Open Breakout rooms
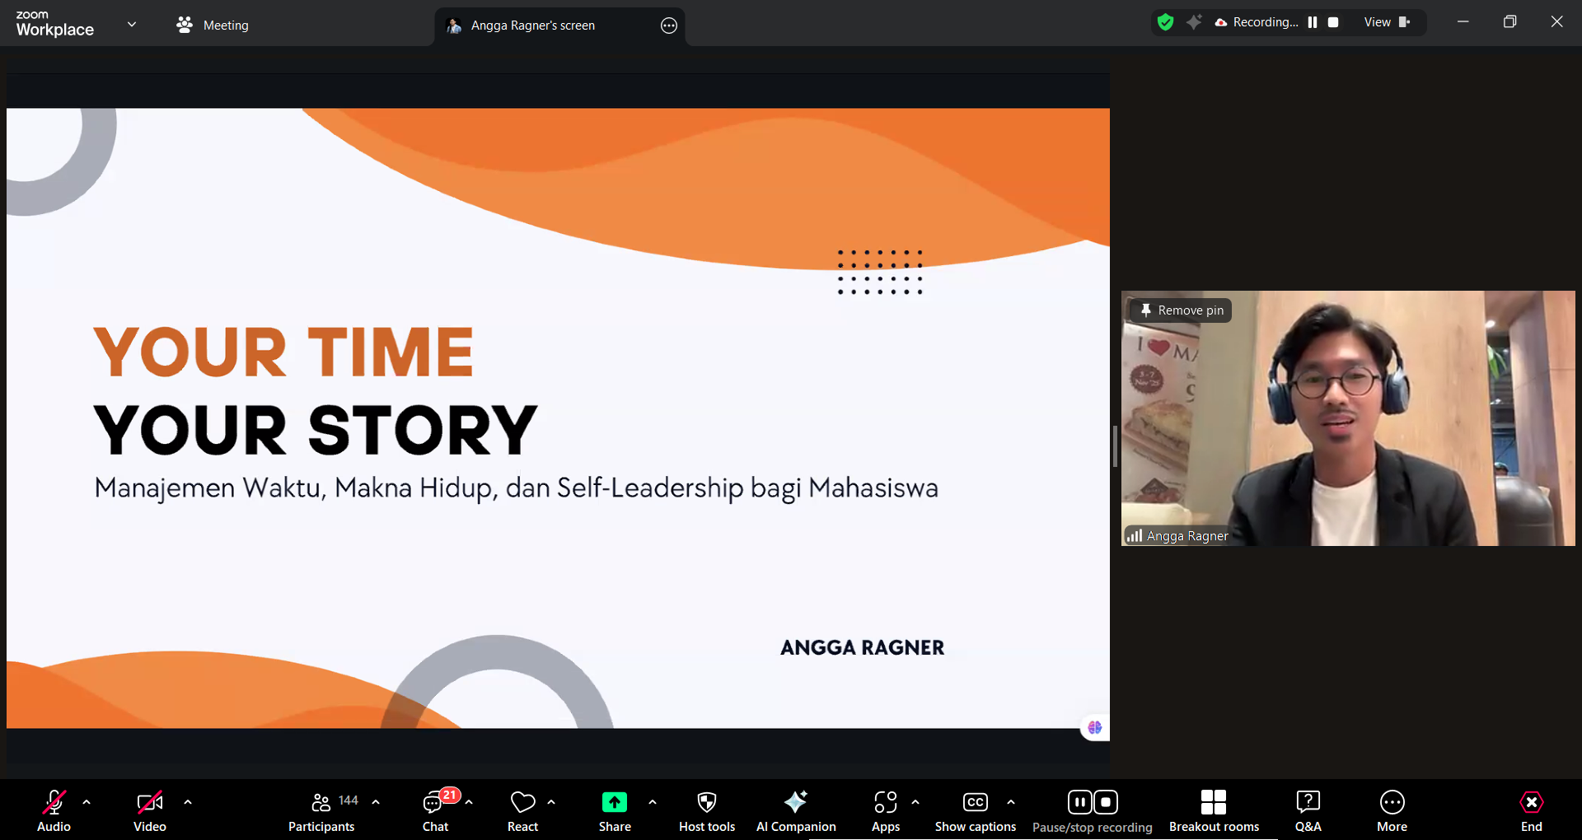This screenshot has width=1582, height=840. click(1213, 810)
